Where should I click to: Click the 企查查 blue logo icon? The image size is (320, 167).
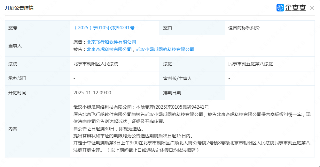(x=280, y=8)
